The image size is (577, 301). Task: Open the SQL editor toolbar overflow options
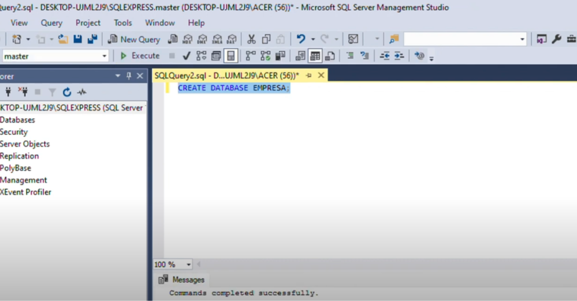coord(431,57)
